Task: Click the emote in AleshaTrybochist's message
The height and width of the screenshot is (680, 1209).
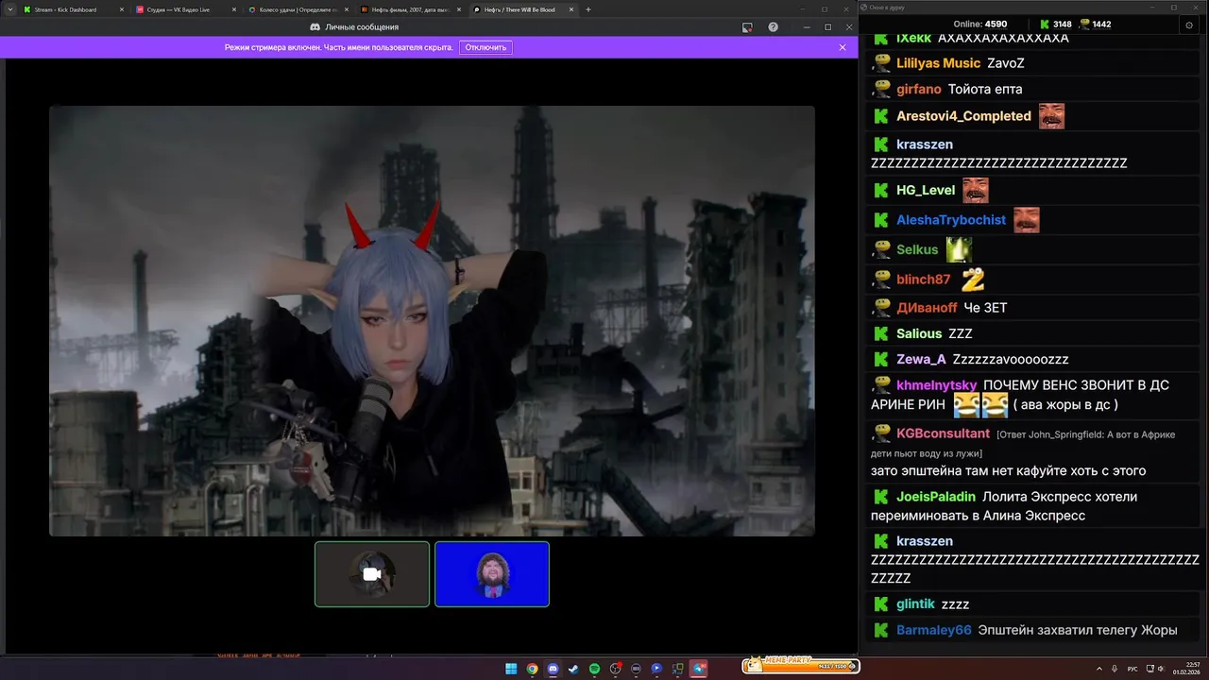Action: point(1026,220)
